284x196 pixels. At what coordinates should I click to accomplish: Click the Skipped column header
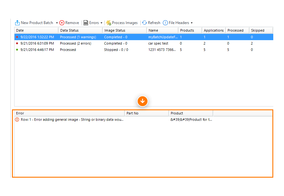coord(261,30)
